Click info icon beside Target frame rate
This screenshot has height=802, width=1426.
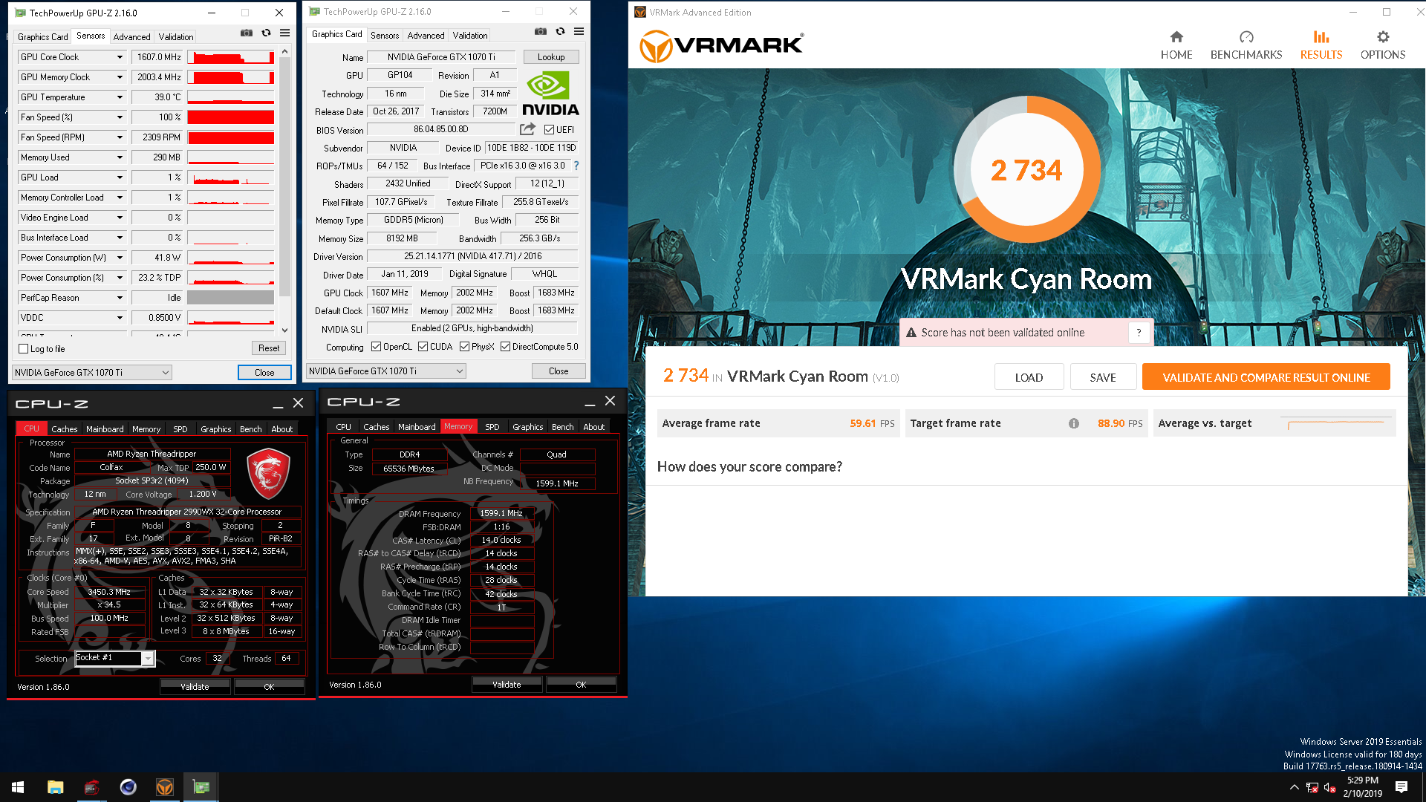pyautogui.click(x=1074, y=423)
